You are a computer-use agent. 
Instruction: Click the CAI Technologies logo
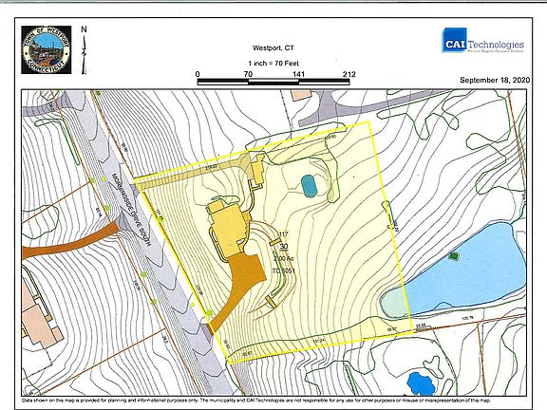(483, 41)
